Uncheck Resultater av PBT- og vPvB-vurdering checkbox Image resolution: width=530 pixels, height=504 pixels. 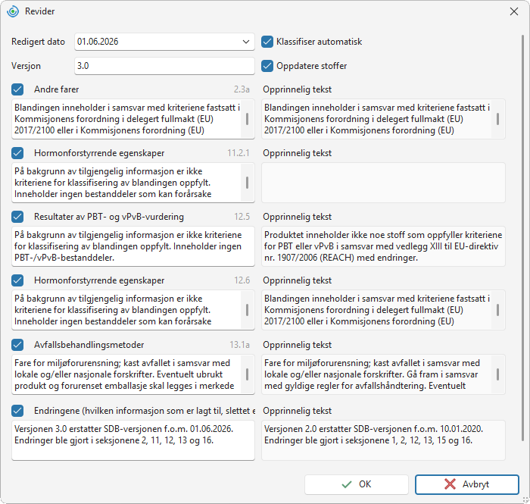(x=17, y=217)
